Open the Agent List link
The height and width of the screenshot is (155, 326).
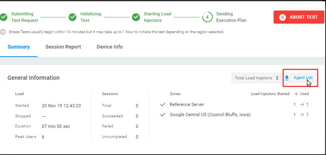point(303,78)
